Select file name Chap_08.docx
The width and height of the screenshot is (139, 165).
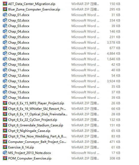(19, 54)
